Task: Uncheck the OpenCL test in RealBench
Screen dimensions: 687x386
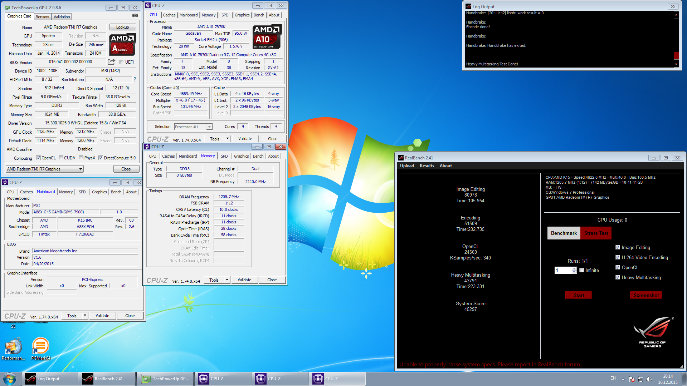Action: (618, 267)
